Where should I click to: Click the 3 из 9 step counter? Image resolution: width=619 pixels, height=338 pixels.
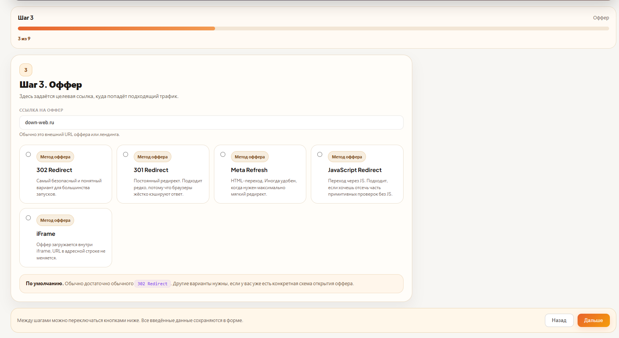click(x=24, y=39)
